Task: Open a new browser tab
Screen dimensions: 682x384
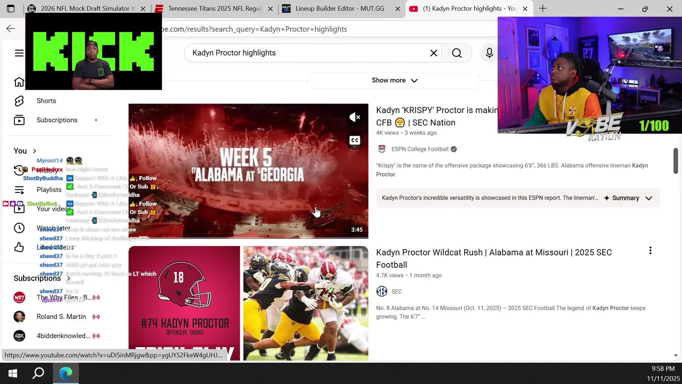Action: click(x=542, y=9)
